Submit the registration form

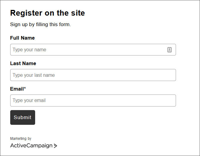(x=23, y=117)
